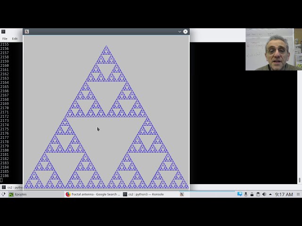
Task: Close the Sierpinski triangle window
Action: pyautogui.click(x=185, y=32)
